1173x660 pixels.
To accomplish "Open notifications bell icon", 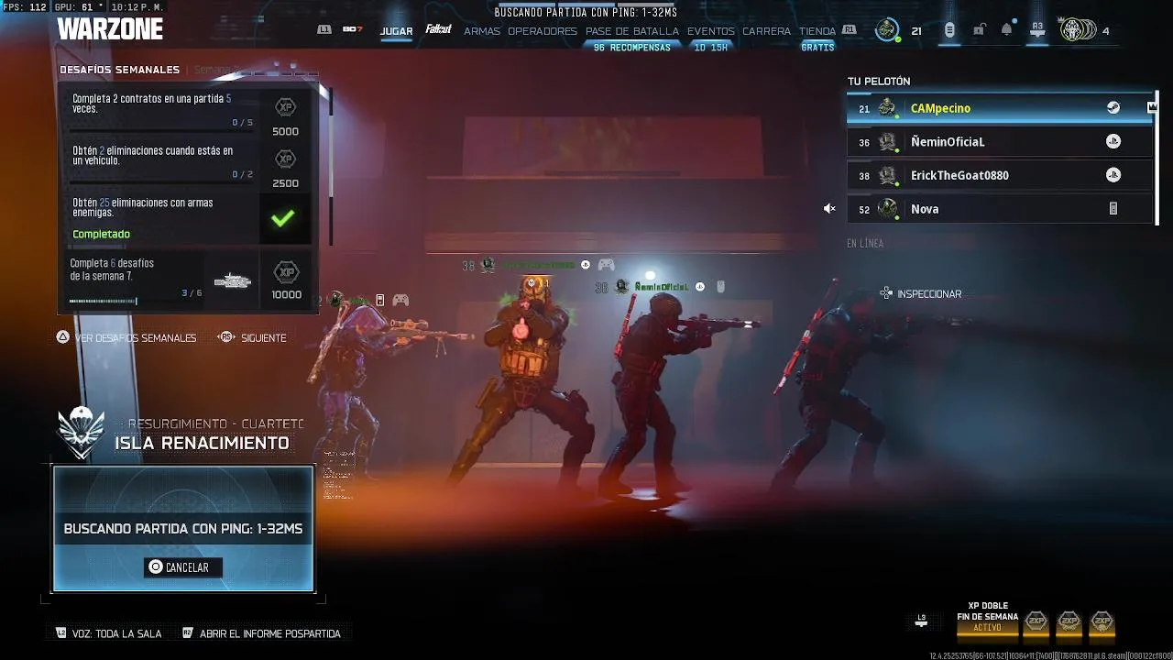I will point(1007,29).
